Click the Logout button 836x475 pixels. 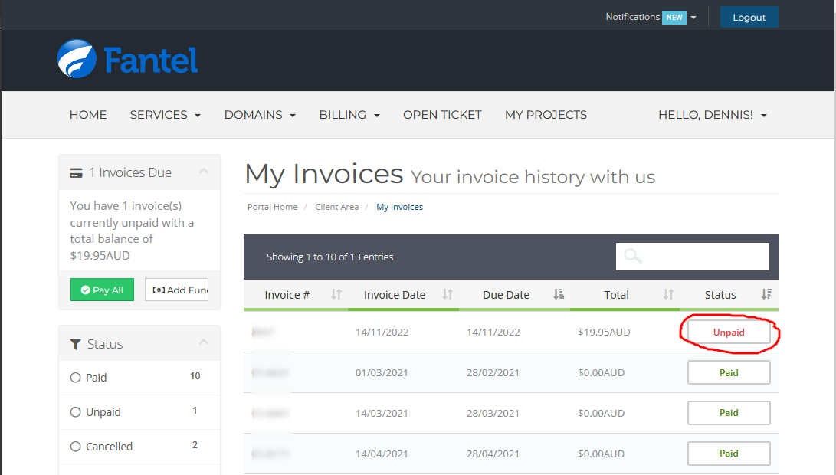(749, 17)
